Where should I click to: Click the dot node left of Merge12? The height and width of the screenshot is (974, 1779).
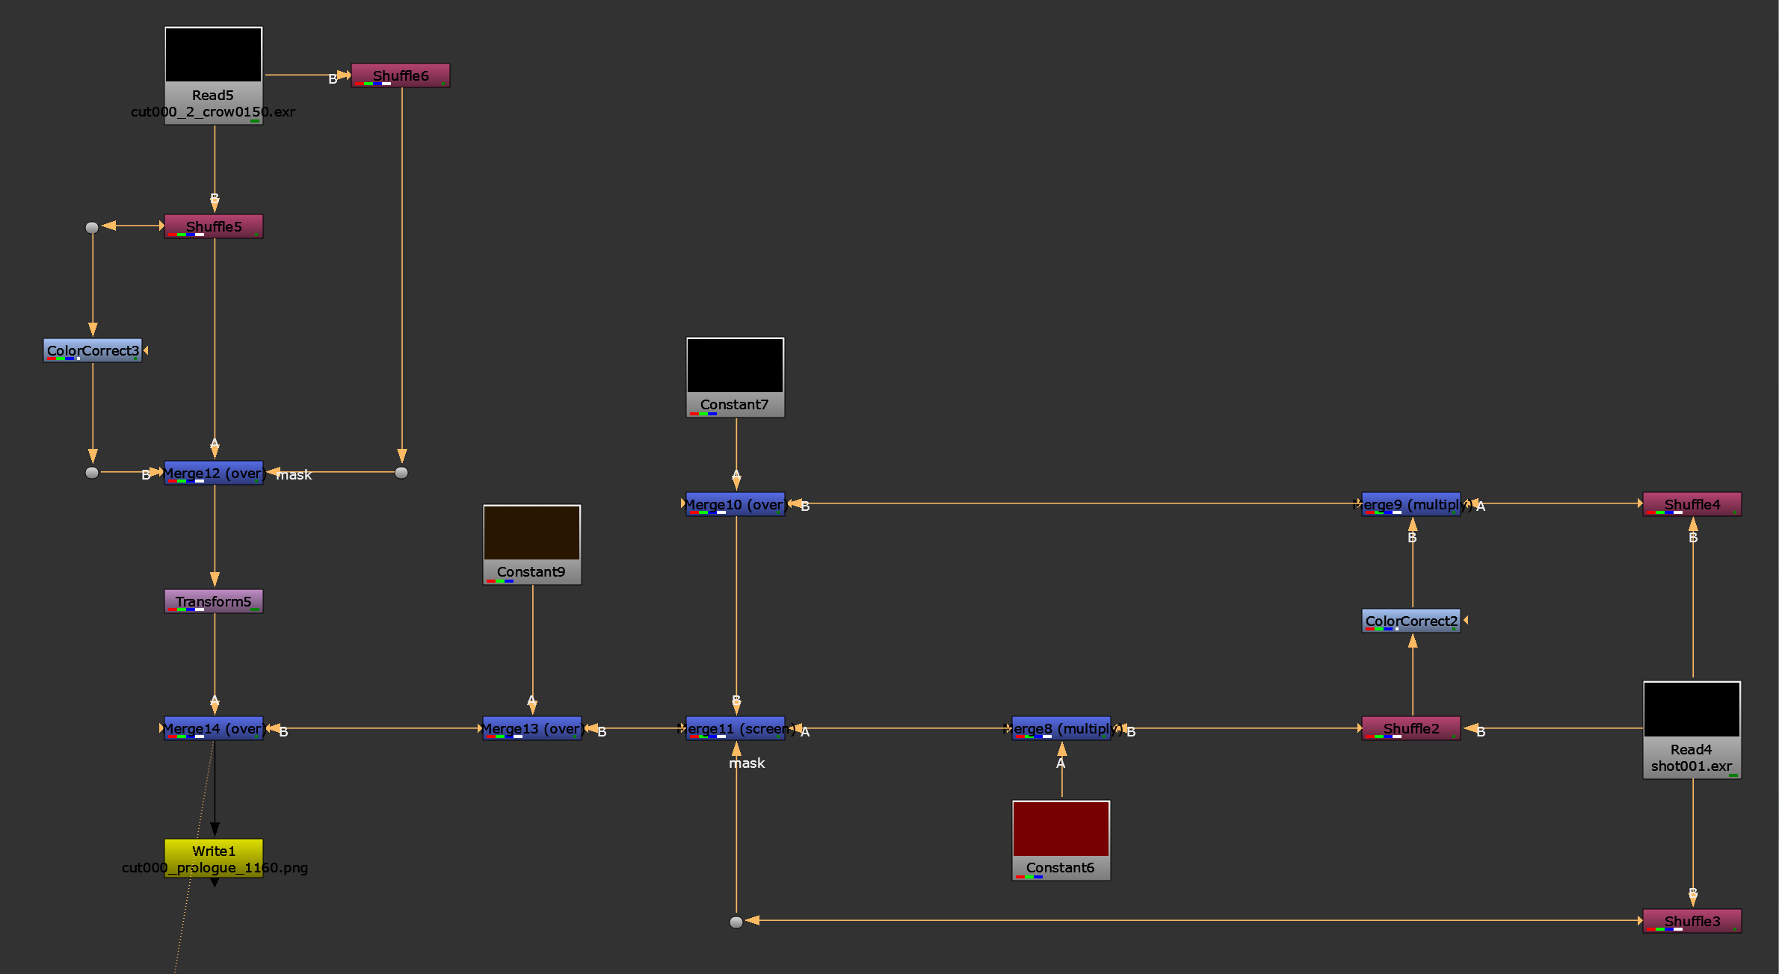92,473
